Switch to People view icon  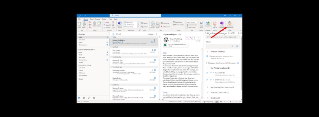click(89, 98)
